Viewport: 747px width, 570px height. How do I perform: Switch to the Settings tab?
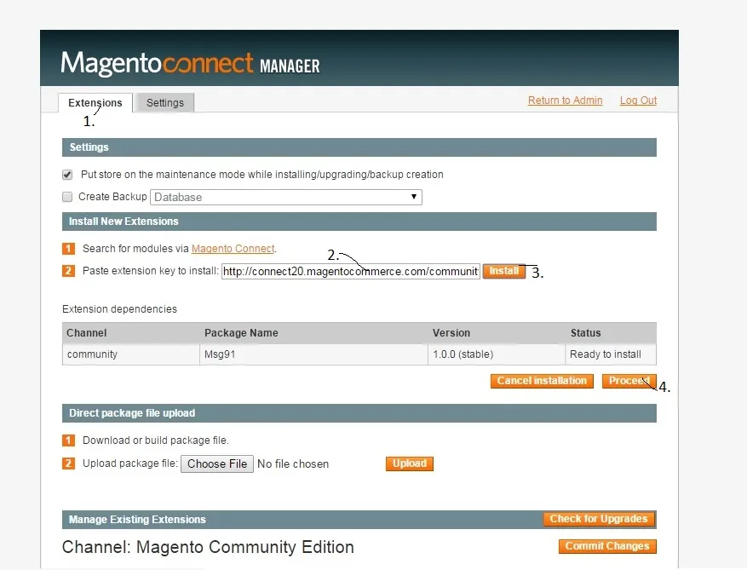pyautogui.click(x=165, y=103)
